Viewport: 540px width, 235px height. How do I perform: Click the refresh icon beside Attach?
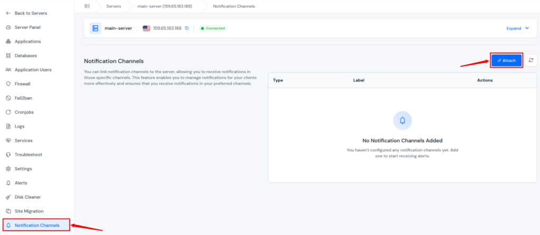(x=531, y=61)
